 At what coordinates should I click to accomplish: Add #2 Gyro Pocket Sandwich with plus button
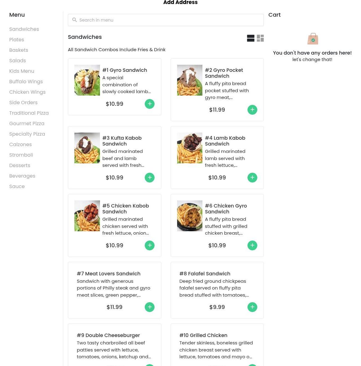coord(252,110)
